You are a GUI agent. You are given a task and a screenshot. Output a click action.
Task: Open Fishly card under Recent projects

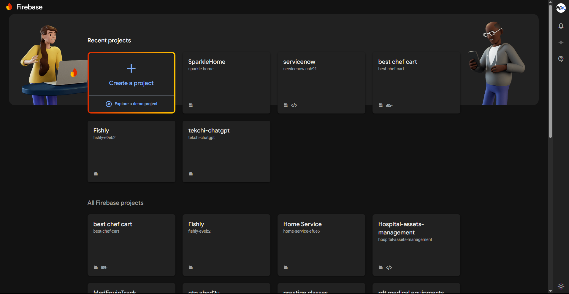(x=131, y=151)
